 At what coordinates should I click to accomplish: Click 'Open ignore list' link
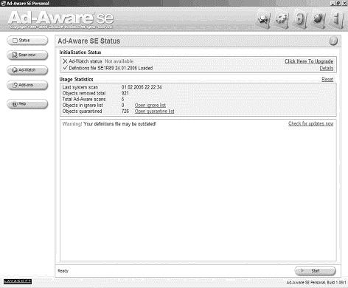150,106
